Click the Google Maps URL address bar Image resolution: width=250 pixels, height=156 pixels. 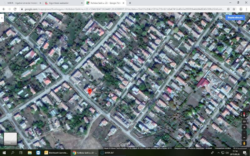pyautogui.click(x=124, y=9)
